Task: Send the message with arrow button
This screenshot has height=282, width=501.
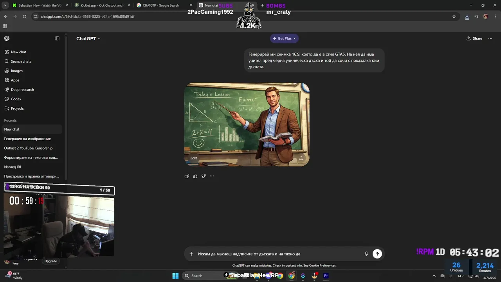Action: (x=377, y=254)
